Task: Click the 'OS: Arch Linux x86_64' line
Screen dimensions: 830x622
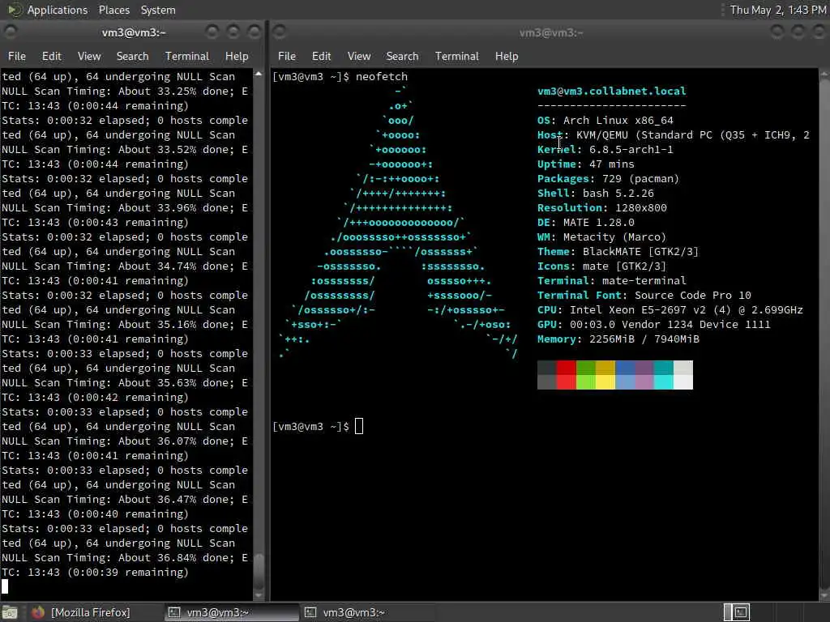Action: coord(605,120)
